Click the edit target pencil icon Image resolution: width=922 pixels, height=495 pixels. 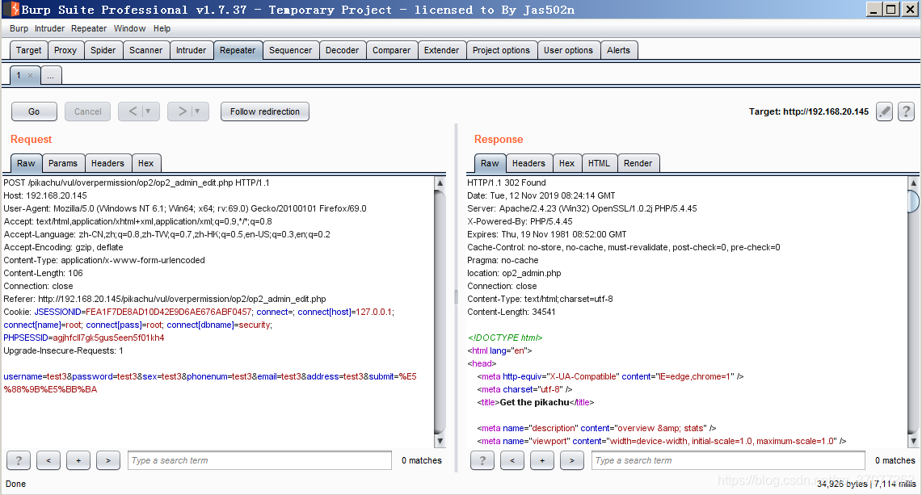pos(884,111)
